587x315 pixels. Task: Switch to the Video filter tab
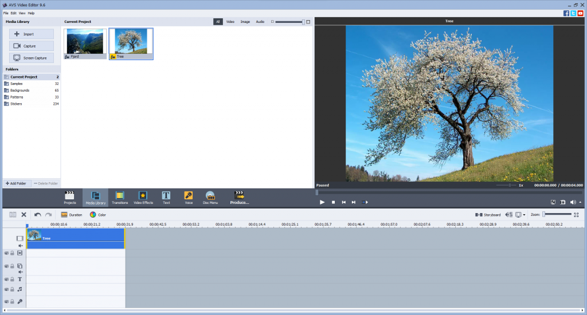pos(230,22)
